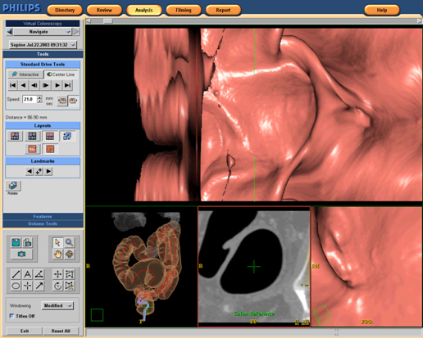This screenshot has width=423, height=338.
Task: Click the camera snapshot icon
Action: pos(21,254)
